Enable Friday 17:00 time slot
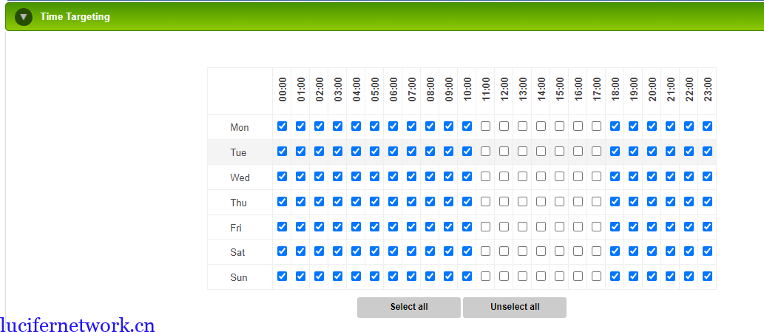The width and height of the screenshot is (764, 332). [x=596, y=226]
